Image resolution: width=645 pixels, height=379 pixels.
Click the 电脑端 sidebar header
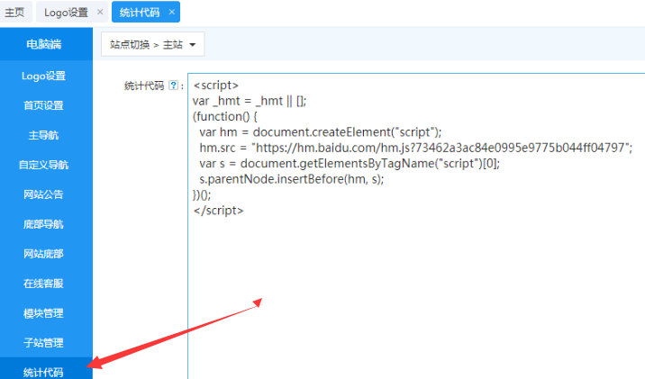coord(45,43)
